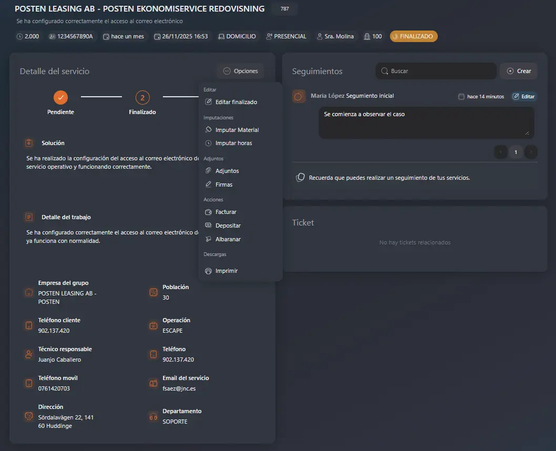Viewport: 556px width, 451px height.
Task: Click the Depositar icon
Action: pos(209,225)
